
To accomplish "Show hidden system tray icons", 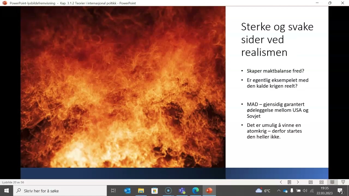I will tap(279, 191).
